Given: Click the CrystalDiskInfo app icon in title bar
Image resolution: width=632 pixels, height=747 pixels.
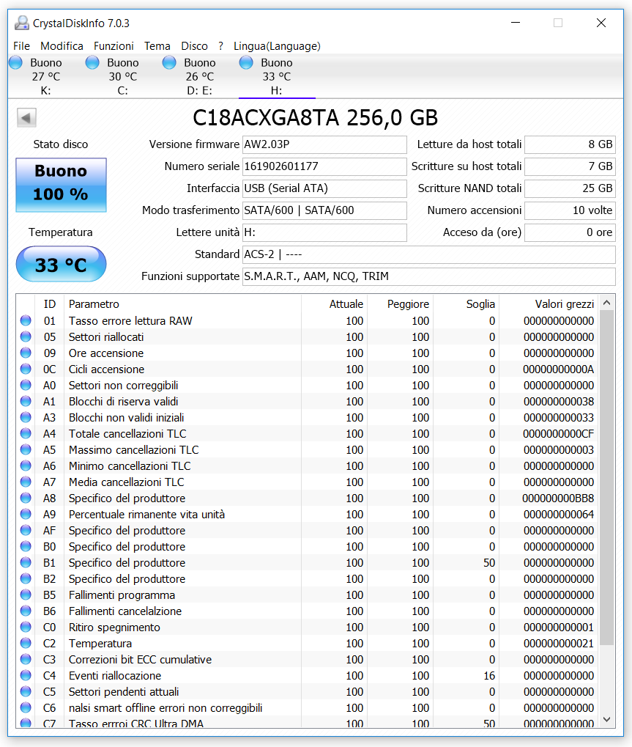Looking at the screenshot, I should (x=21, y=23).
